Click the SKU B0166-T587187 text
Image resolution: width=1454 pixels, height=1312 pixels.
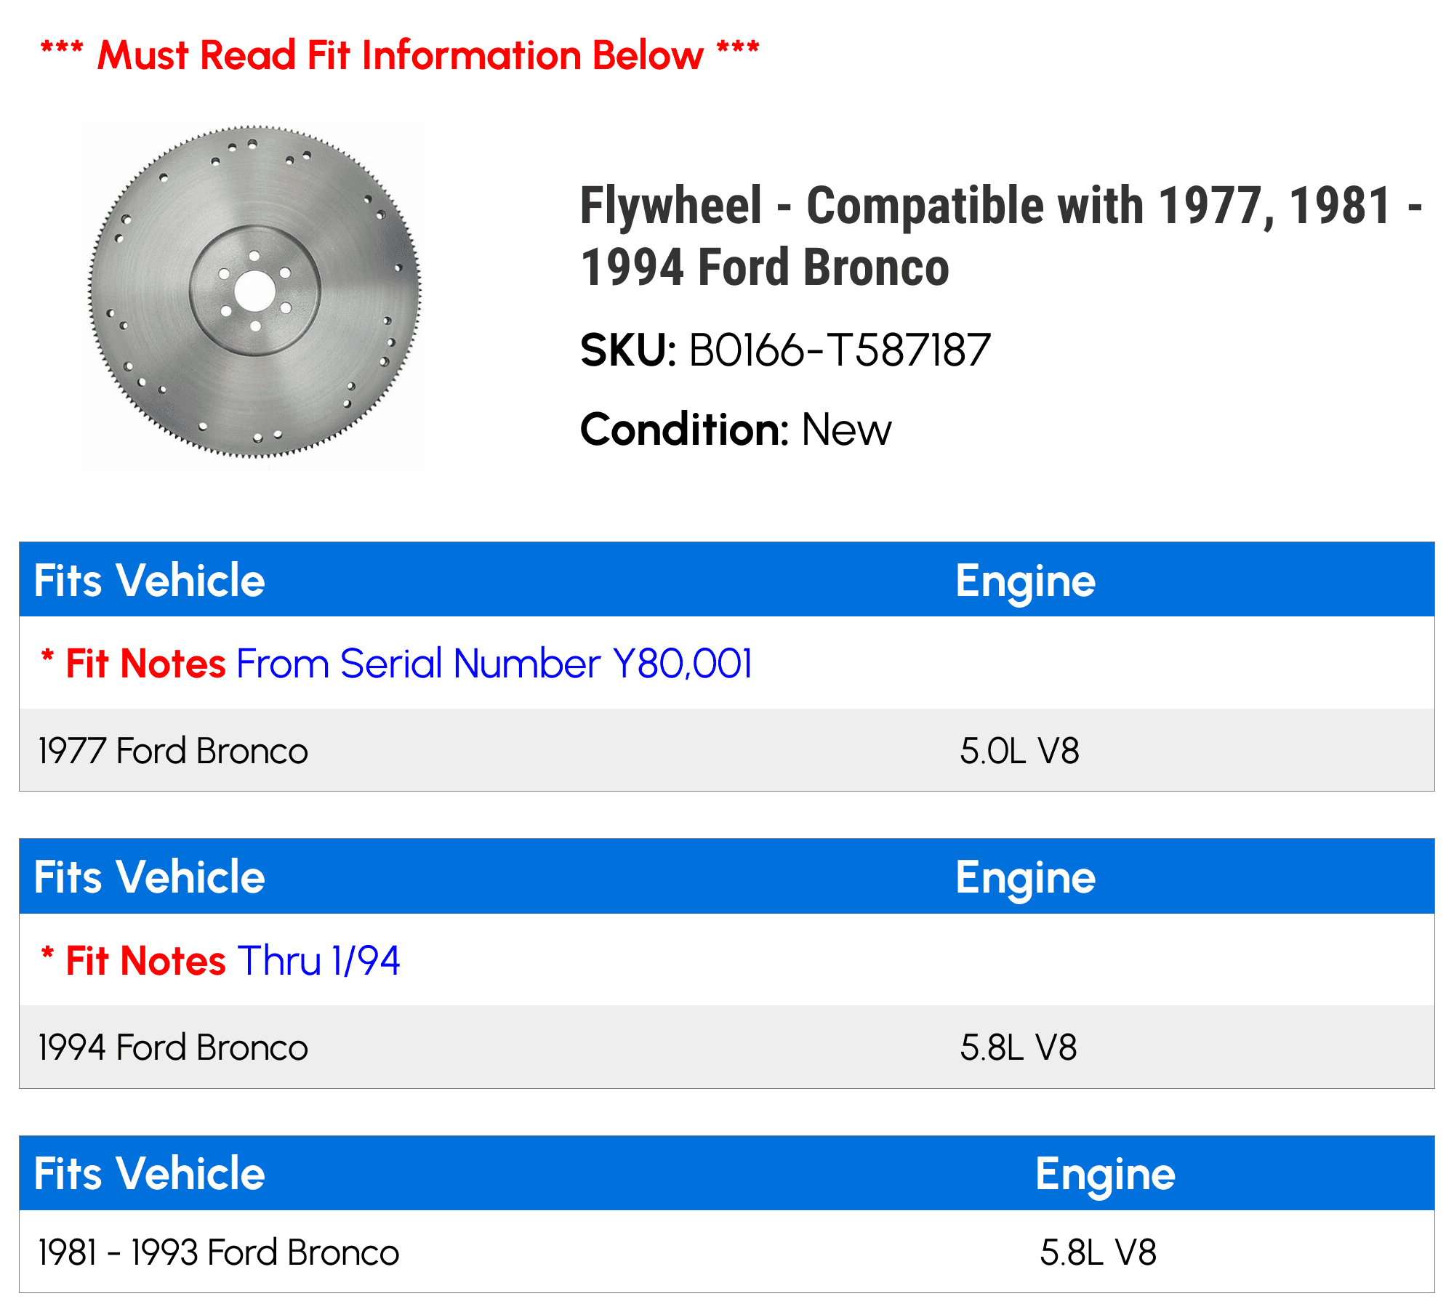tap(785, 350)
